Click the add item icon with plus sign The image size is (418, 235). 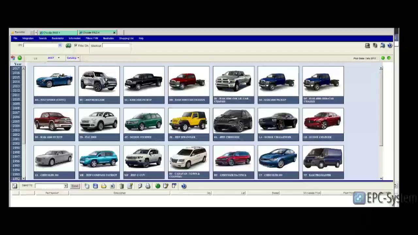(112, 186)
